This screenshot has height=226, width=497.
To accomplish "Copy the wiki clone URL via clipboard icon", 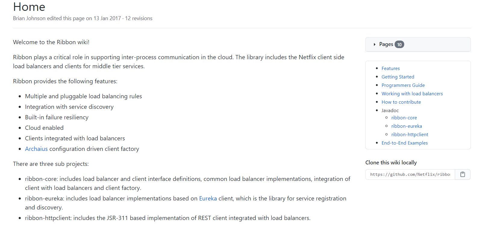I will 463,174.
